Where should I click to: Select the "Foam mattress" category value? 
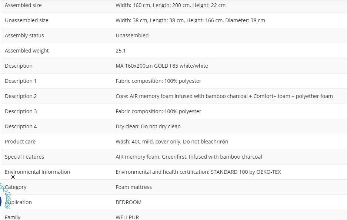point(134,187)
